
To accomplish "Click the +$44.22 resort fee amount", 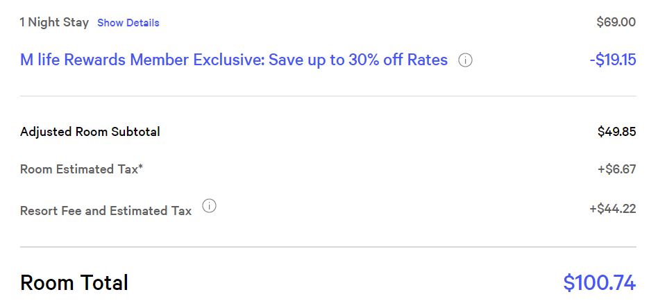I will 613,209.
